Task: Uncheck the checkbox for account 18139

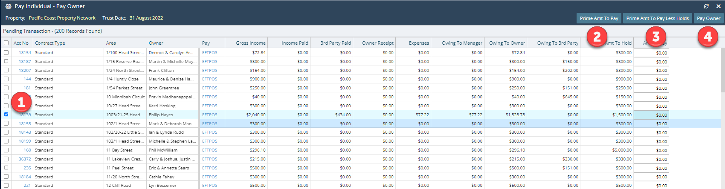Action: point(6,115)
